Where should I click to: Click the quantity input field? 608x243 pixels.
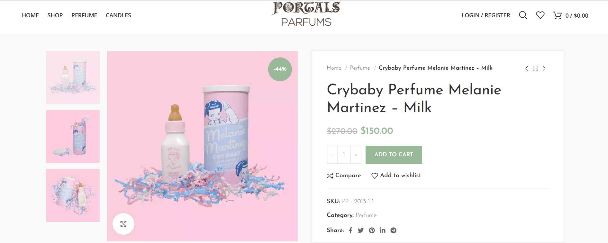click(344, 155)
